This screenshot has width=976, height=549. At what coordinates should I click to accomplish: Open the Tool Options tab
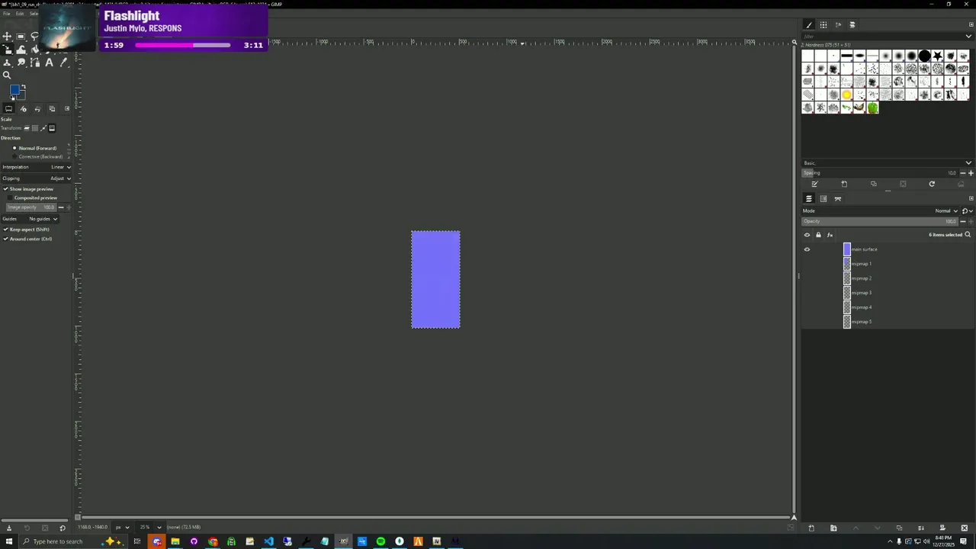9,108
